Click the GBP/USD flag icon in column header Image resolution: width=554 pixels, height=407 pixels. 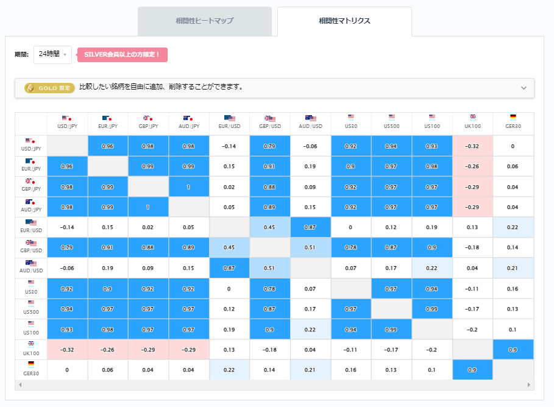pos(269,118)
